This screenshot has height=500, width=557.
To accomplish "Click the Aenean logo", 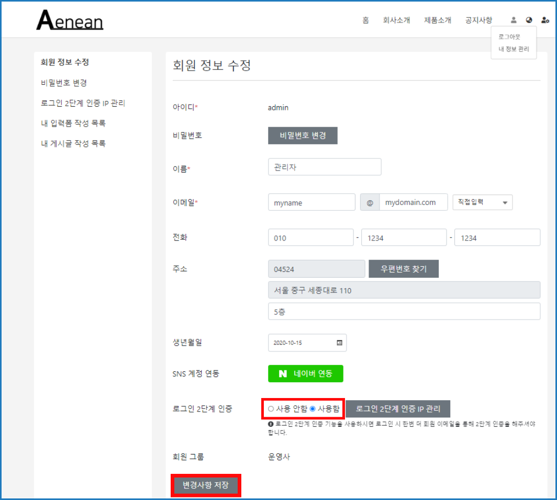I will click(x=70, y=21).
